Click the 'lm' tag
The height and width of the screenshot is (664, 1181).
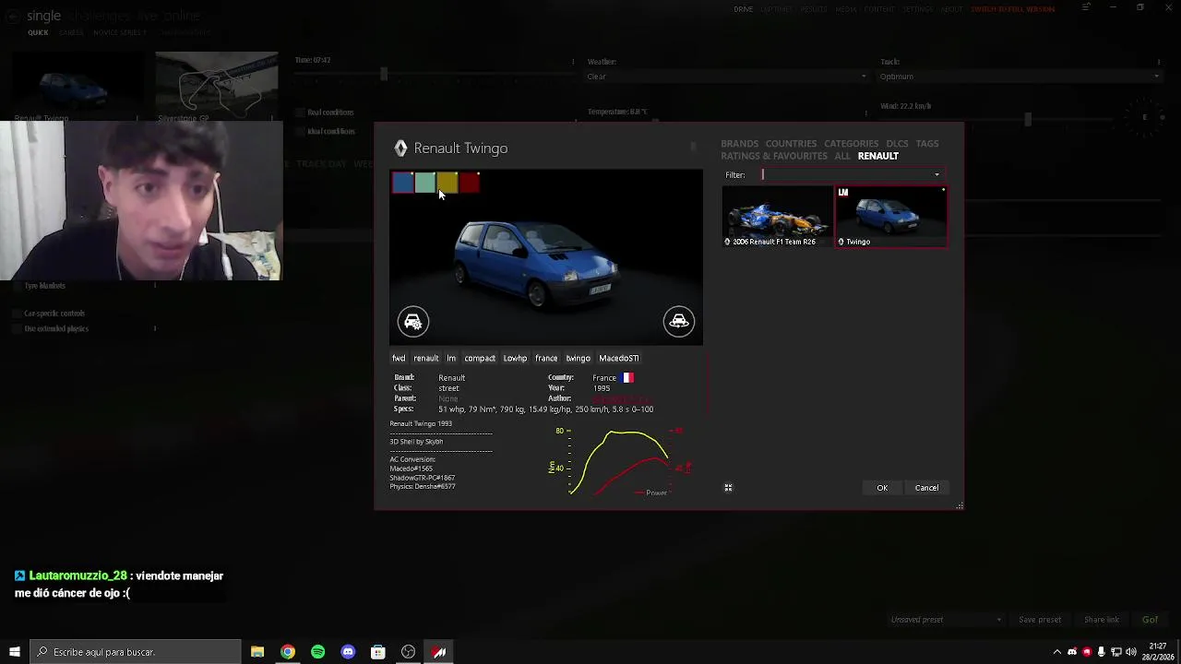coord(451,358)
